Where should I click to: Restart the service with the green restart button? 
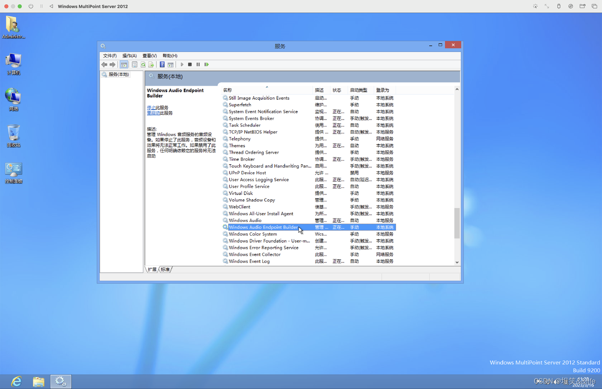pyautogui.click(x=207, y=65)
